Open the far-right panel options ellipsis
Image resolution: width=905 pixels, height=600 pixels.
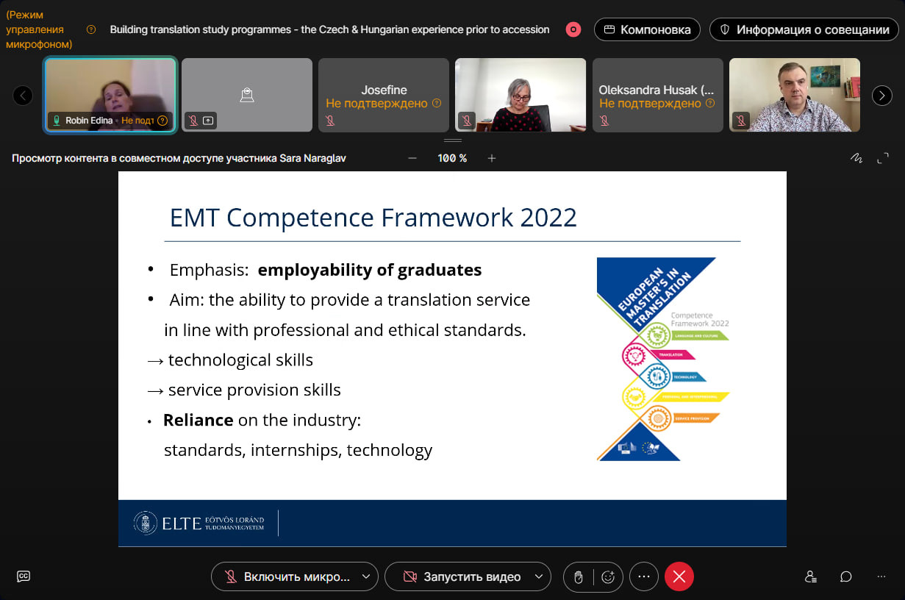tap(881, 576)
